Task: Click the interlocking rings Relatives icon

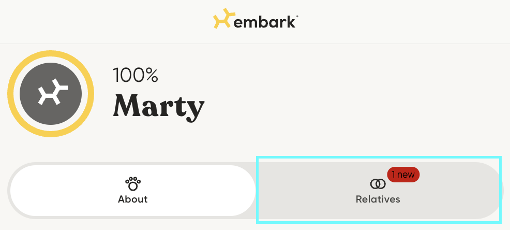Action: pos(378,183)
